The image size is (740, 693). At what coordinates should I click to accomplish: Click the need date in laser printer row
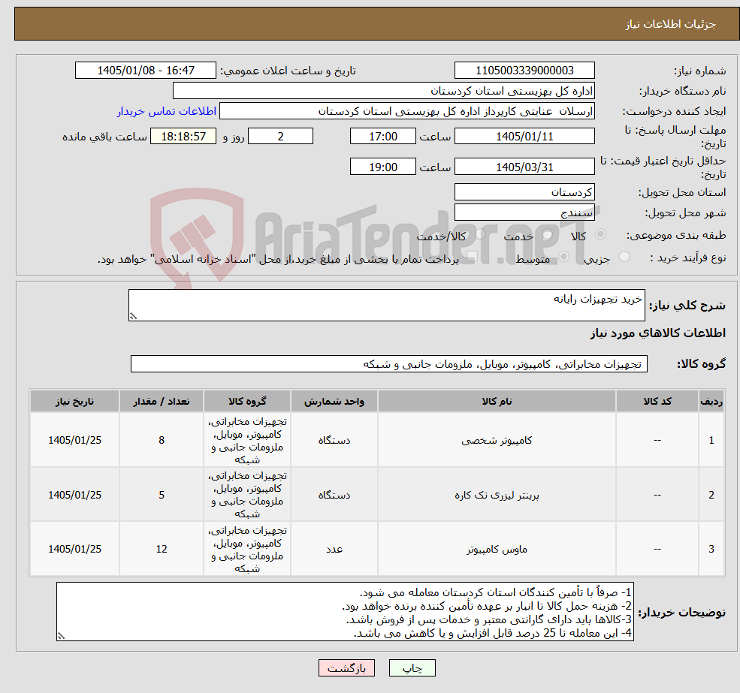74,495
